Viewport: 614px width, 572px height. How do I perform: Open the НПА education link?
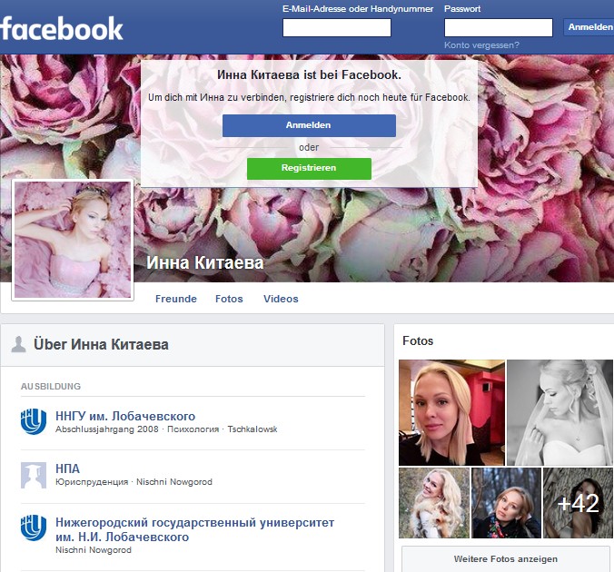tap(67, 468)
